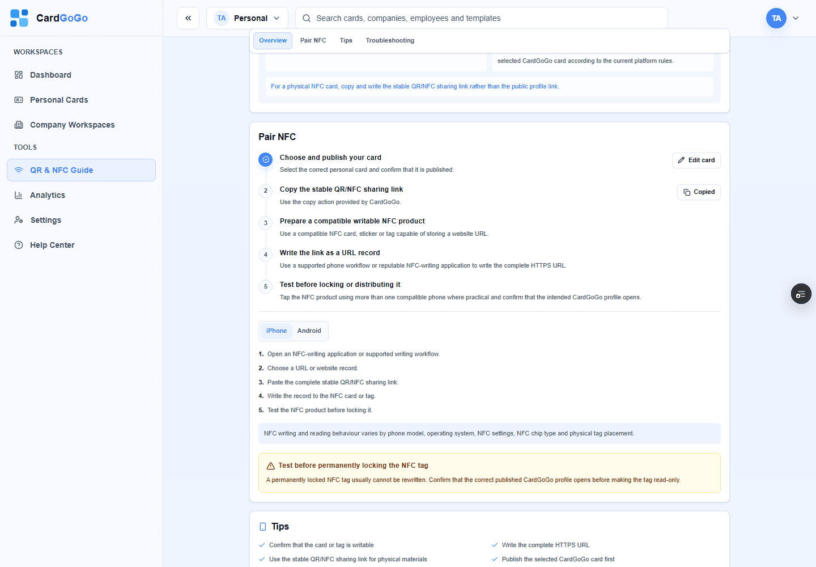816x567 pixels.
Task: Click 'Test before locking or distributing it'
Action: [340, 285]
